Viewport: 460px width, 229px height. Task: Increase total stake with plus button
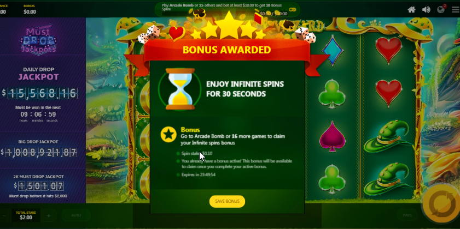(x=49, y=215)
